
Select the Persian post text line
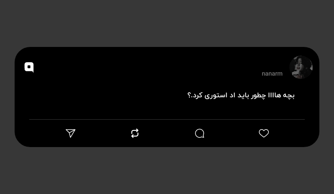[x=241, y=96]
